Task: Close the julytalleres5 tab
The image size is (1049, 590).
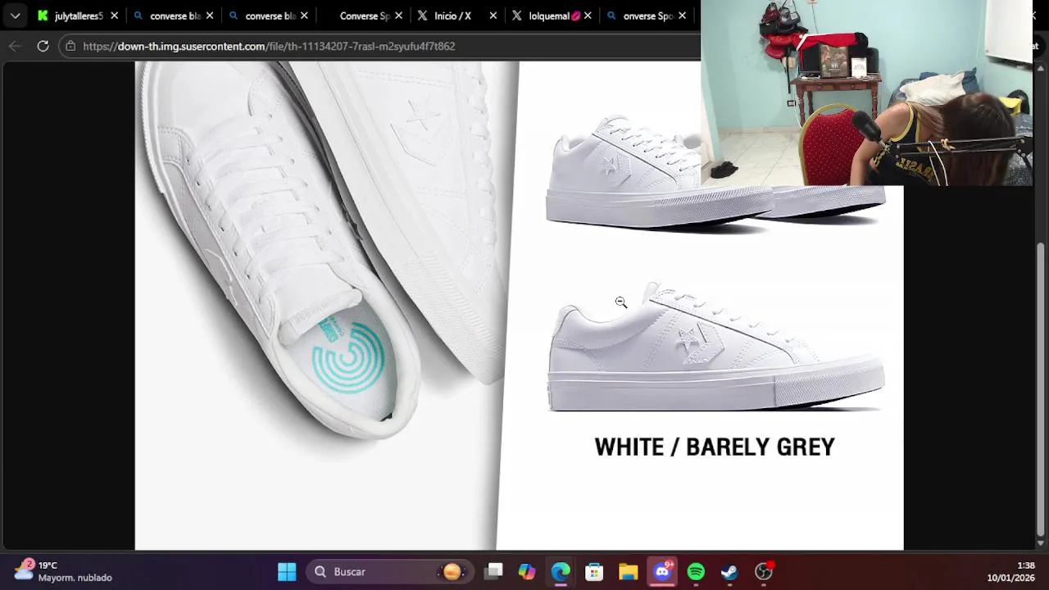Action: (x=114, y=16)
